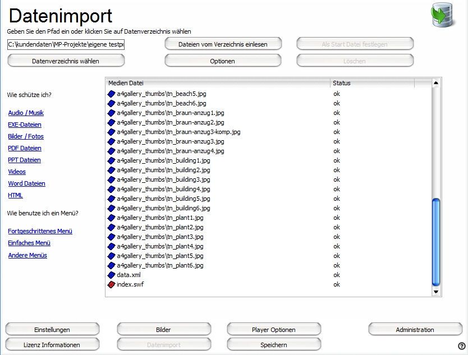Open the Optionen button
Image resolution: width=468 pixels, height=355 pixels.
point(223,61)
